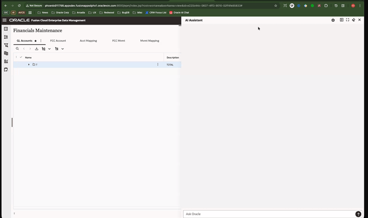368x218 pixels.
Task: Toggle the checkmark column header beside Name
Action: click(x=21, y=57)
